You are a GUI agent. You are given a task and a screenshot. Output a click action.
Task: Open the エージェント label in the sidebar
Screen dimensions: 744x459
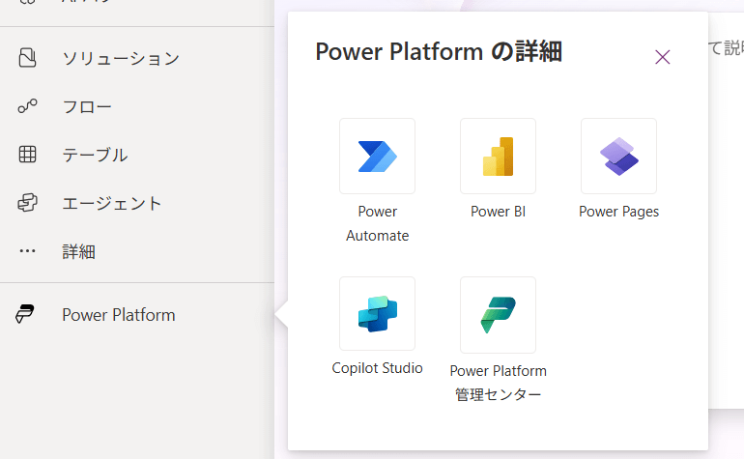coord(112,203)
